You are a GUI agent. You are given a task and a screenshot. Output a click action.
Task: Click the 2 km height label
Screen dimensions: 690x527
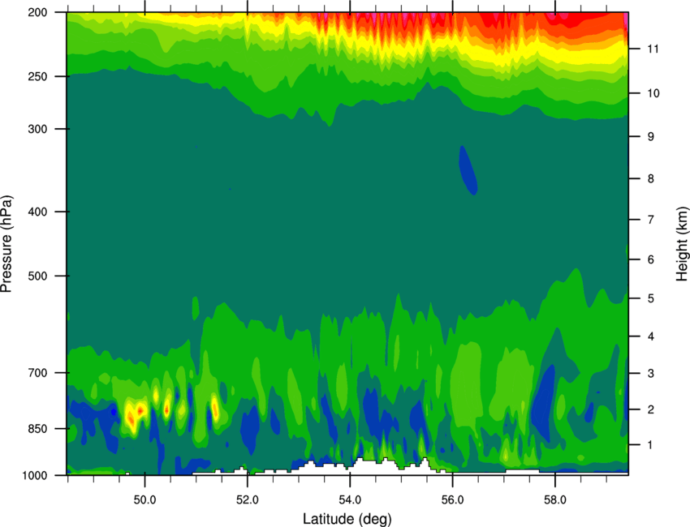point(651,409)
